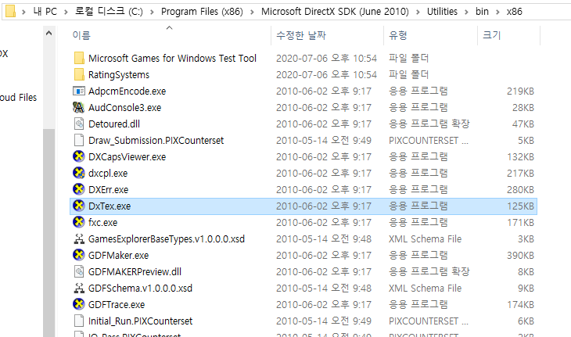Click the 125KB size of DxTex.exe
571x337 pixels.
point(520,206)
